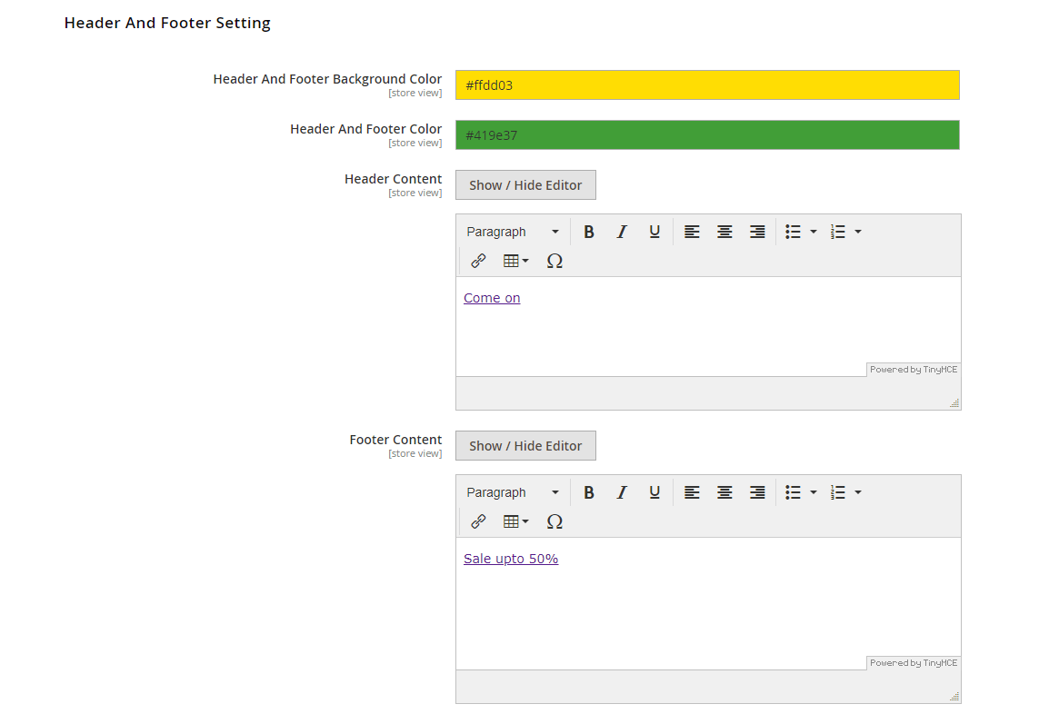Image resolution: width=1049 pixels, height=714 pixels.
Task: Expand bullet list options arrow in Header editor
Action: click(x=814, y=232)
